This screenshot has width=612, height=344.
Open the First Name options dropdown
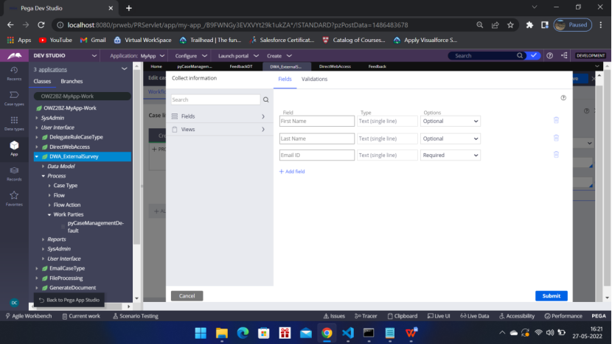pos(450,122)
